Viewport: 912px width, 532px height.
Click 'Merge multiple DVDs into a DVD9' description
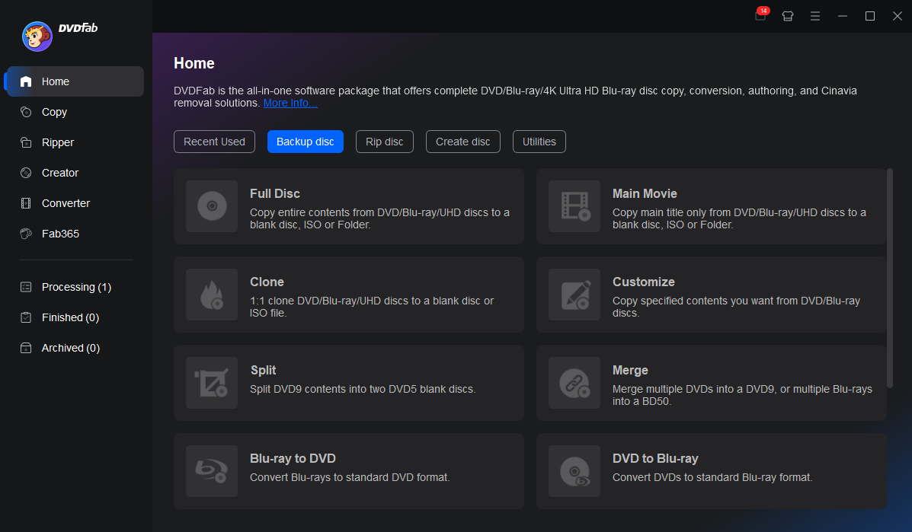click(742, 395)
